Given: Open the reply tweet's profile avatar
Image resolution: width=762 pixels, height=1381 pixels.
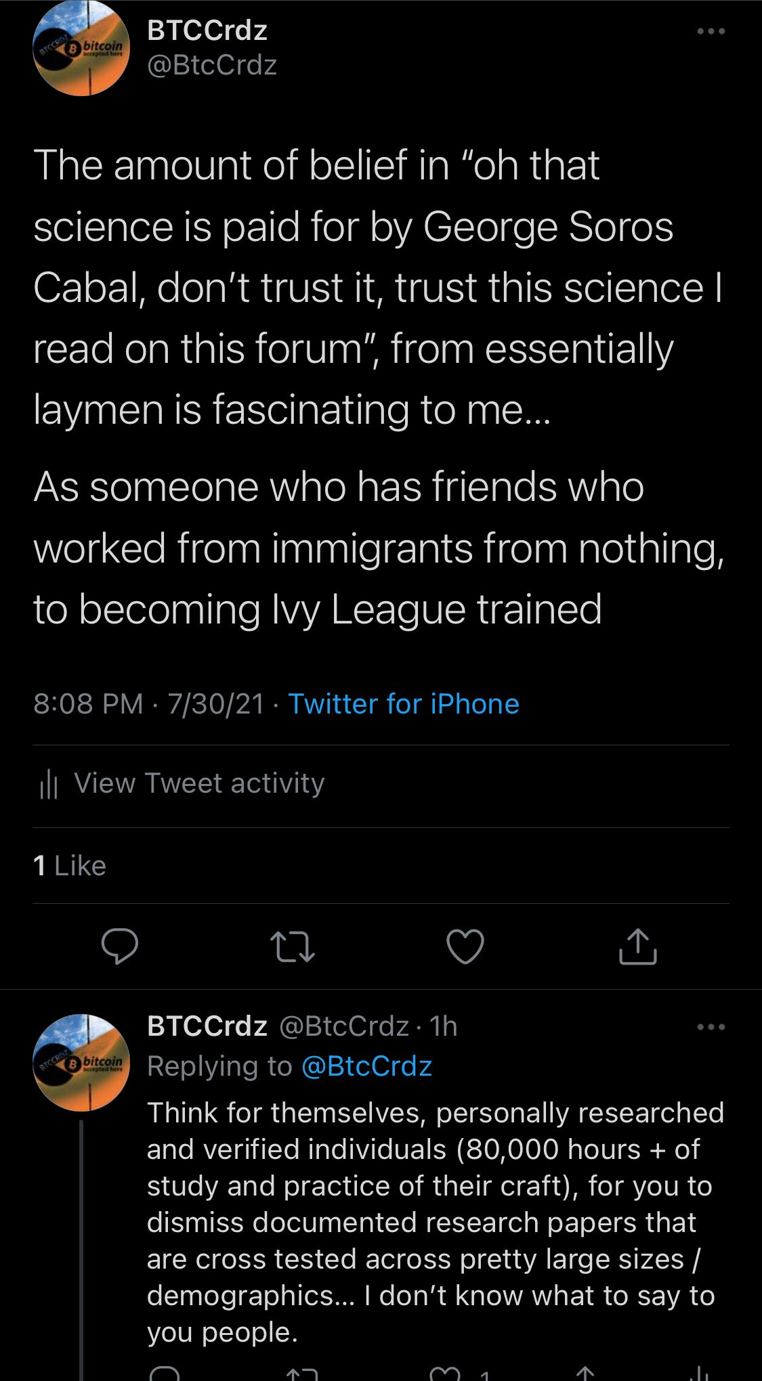Looking at the screenshot, I should click(x=81, y=1062).
